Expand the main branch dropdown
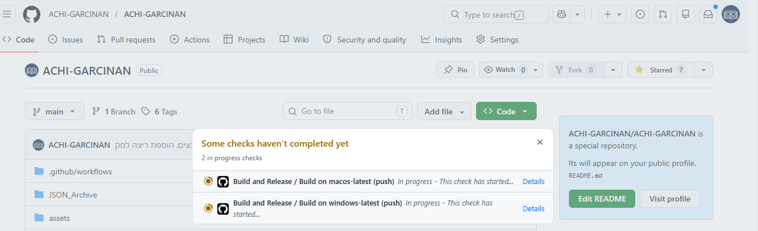Screen dimensions: 758x231 click(54, 112)
